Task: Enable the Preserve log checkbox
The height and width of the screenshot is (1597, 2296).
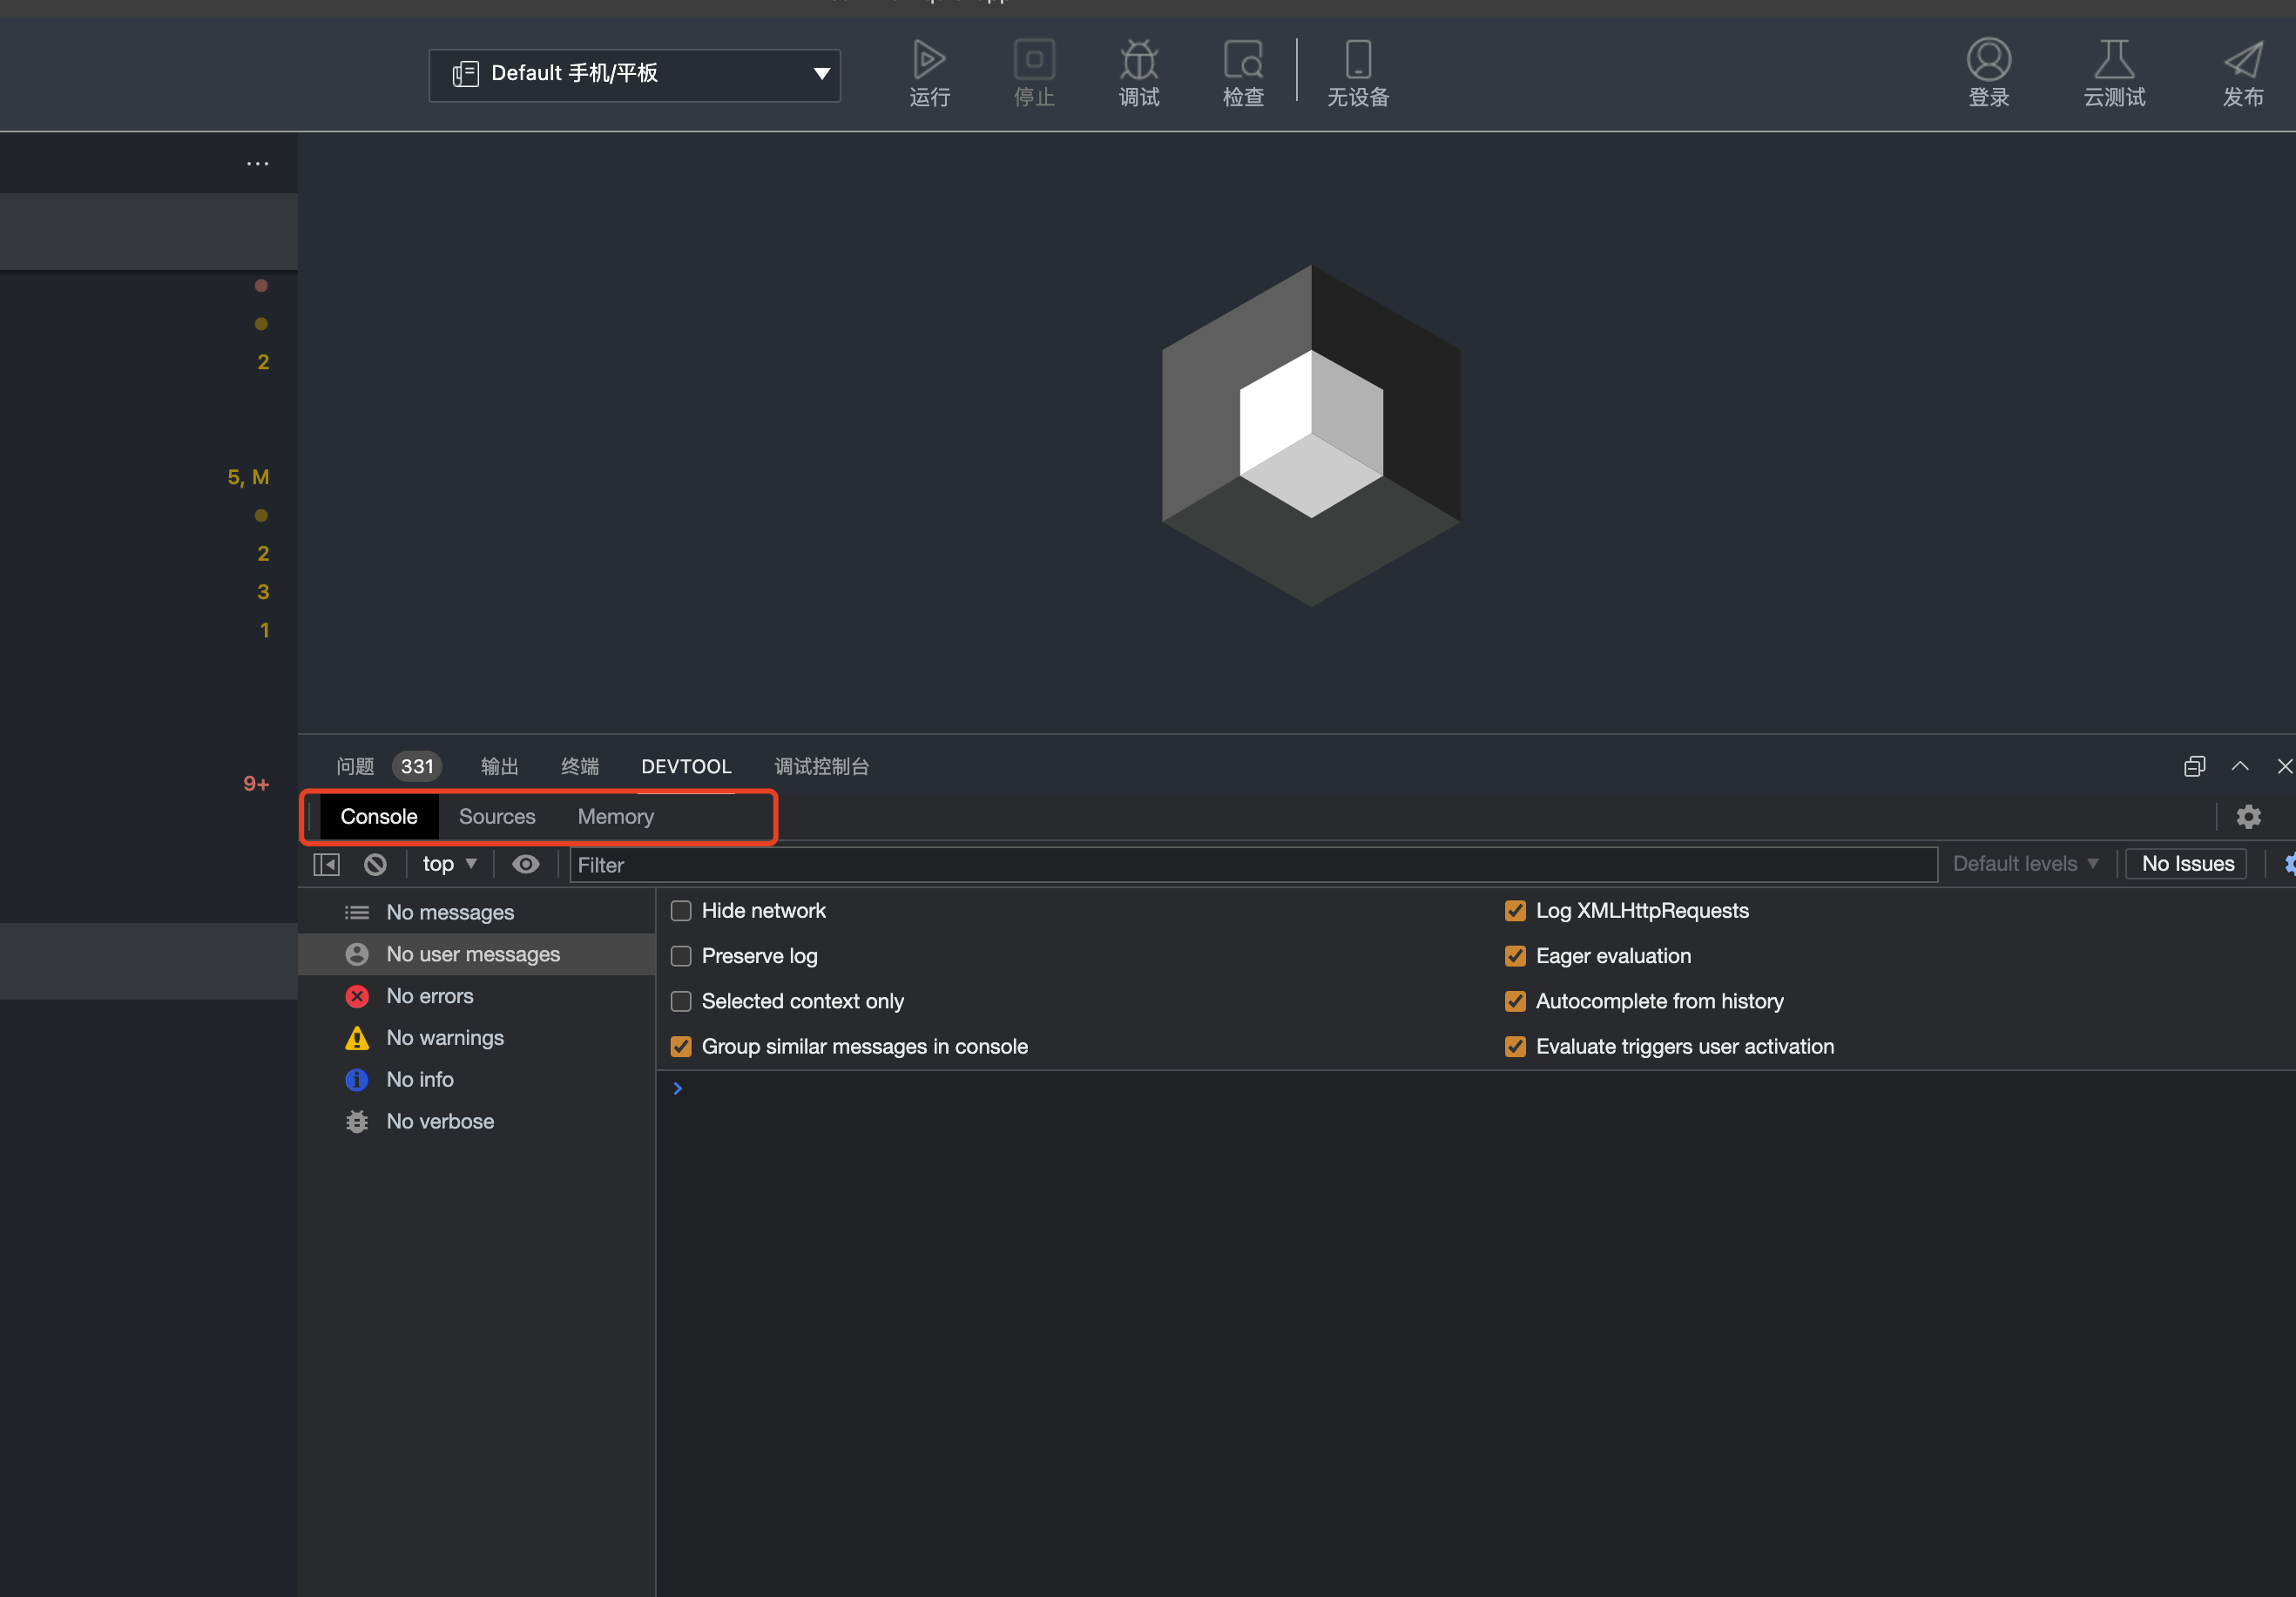Action: (x=681, y=956)
